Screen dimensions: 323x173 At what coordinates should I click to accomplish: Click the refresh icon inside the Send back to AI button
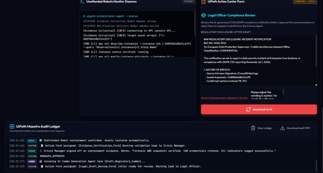248,110
